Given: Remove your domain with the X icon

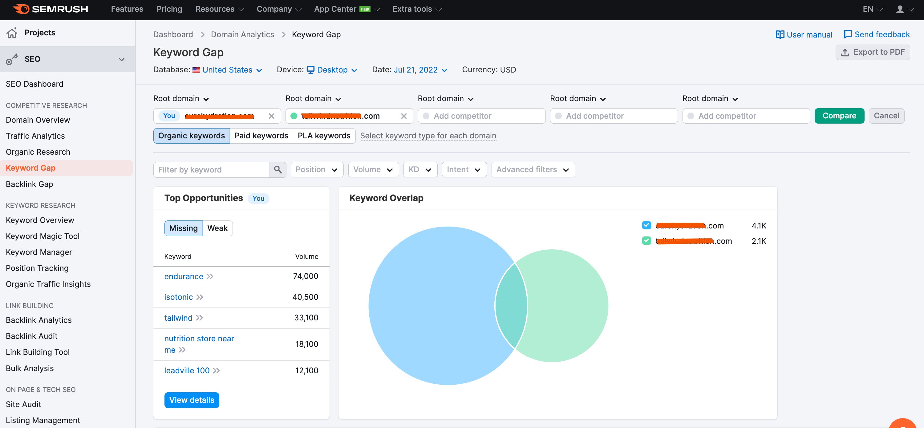Looking at the screenshot, I should 272,116.
